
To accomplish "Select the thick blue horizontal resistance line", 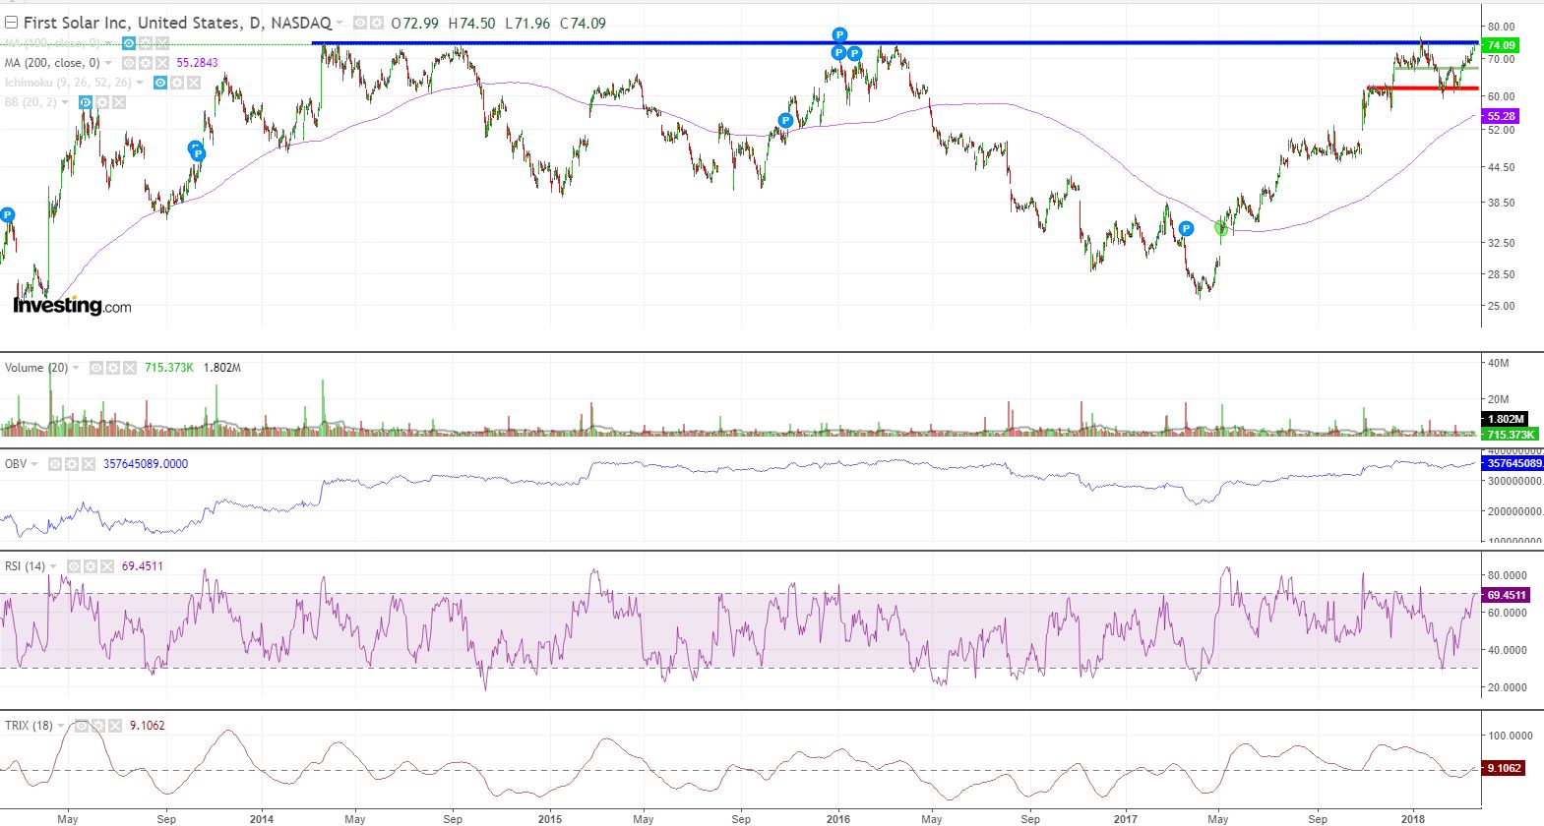I will (895, 42).
